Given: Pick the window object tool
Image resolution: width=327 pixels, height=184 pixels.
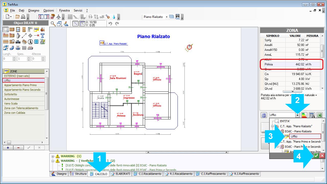Looking at the screenshot, I should (18, 29).
